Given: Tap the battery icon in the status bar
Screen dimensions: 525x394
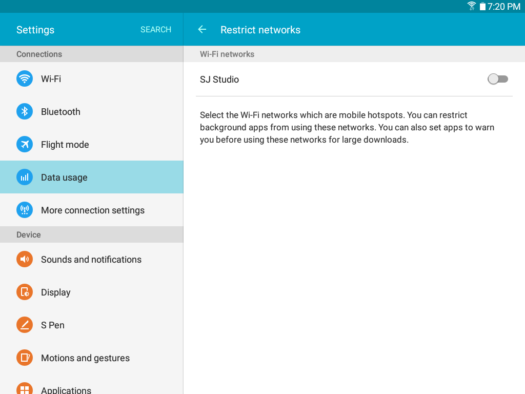Looking at the screenshot, I should coord(482,6).
